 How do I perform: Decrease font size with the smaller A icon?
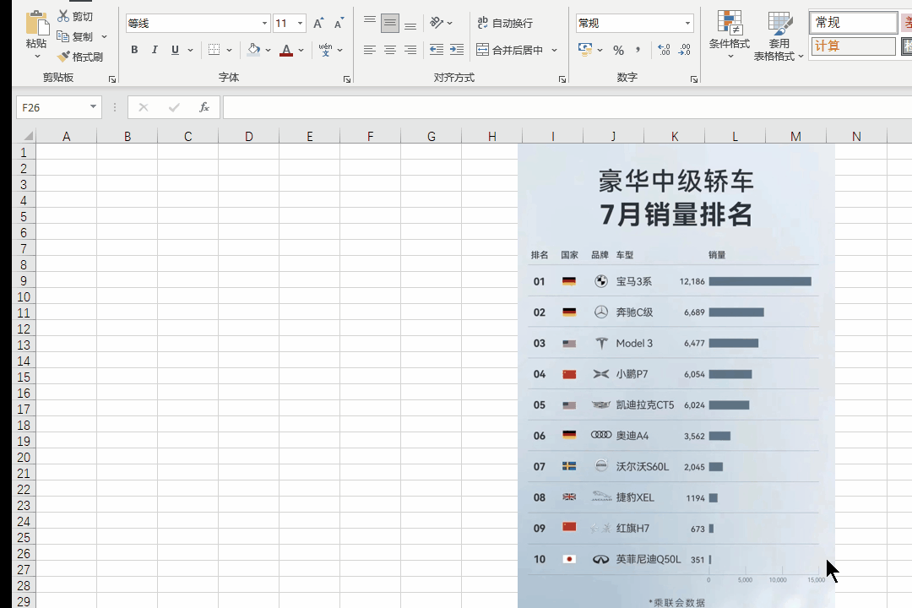coord(339,24)
